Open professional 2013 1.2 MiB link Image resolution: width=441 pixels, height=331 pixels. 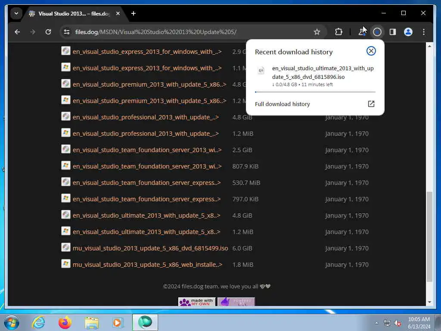[x=146, y=134]
